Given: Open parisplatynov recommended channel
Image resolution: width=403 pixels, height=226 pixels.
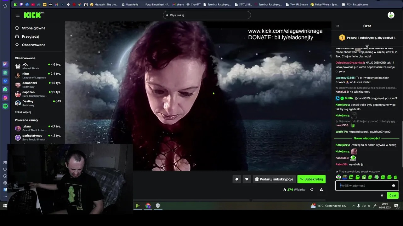Looking at the screenshot, I should tap(38, 137).
